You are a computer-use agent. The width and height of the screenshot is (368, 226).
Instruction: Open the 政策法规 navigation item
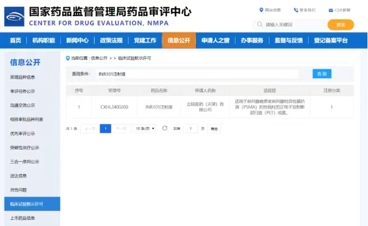(x=111, y=40)
